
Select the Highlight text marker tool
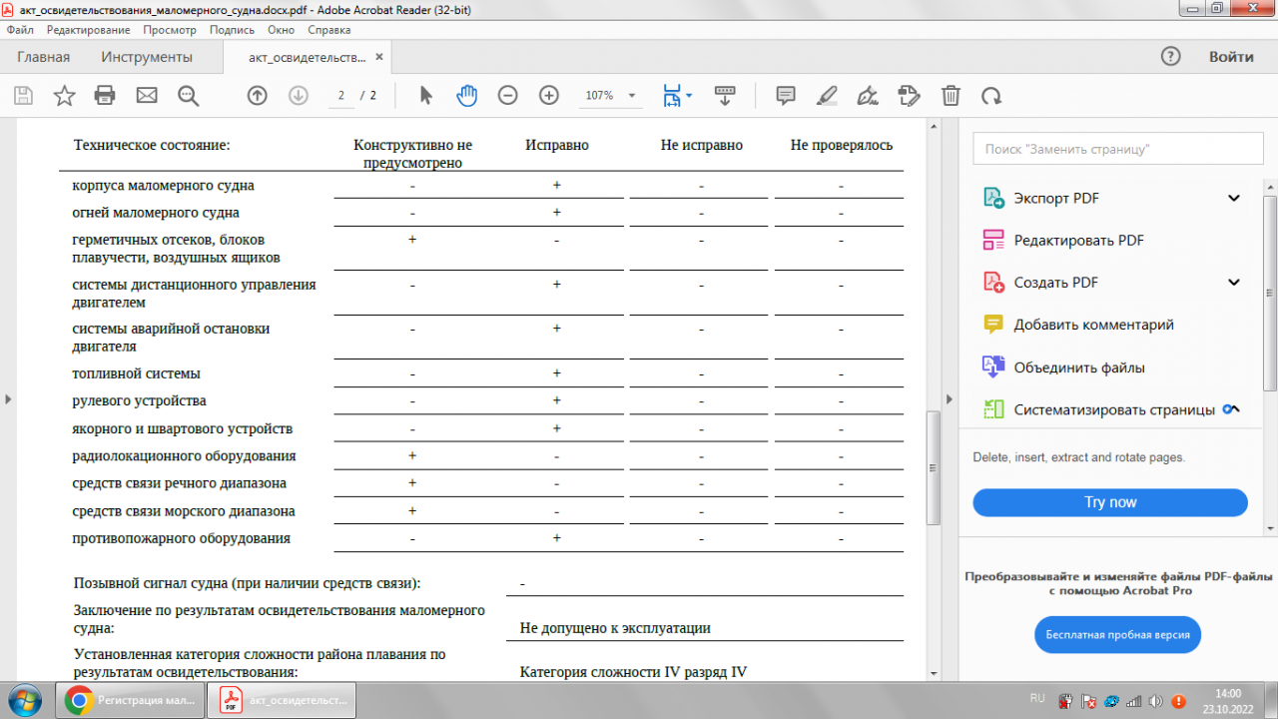coord(827,96)
